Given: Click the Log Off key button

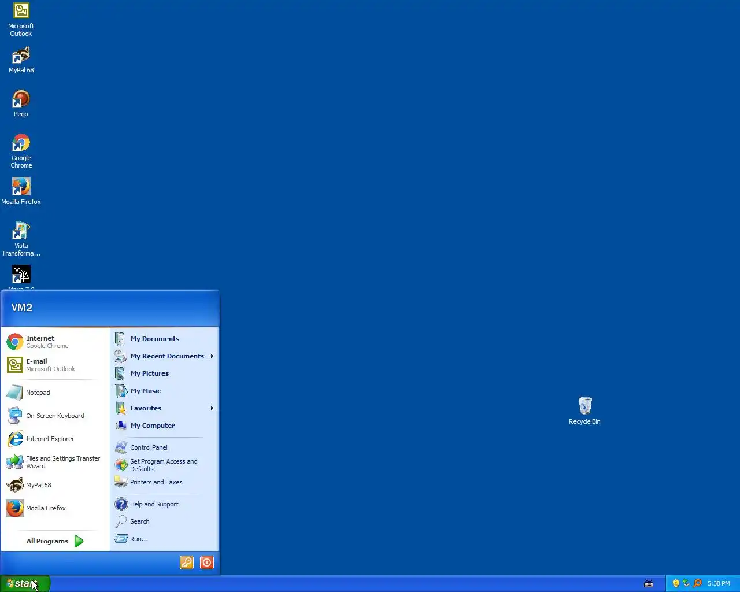Looking at the screenshot, I should click(187, 563).
